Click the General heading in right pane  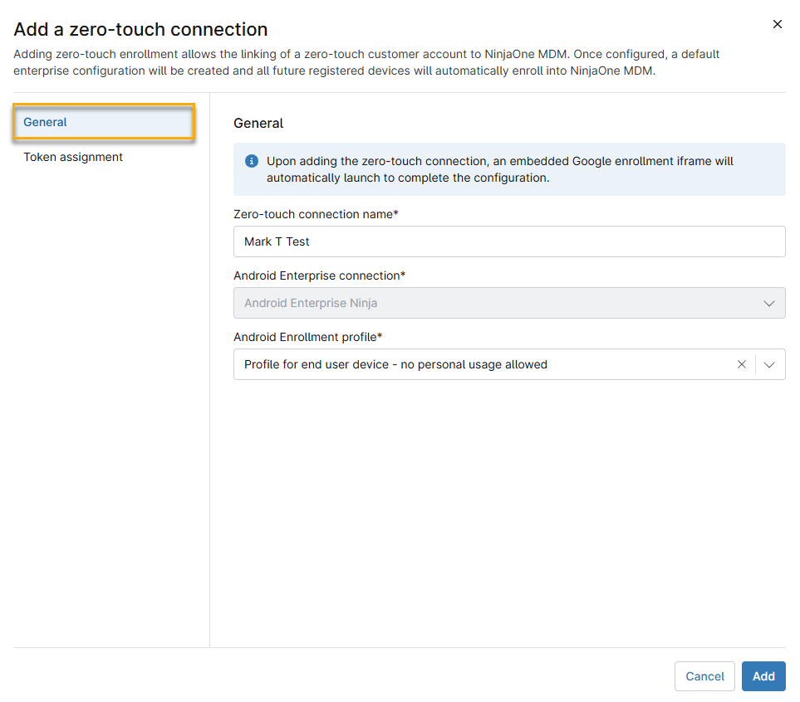click(258, 124)
